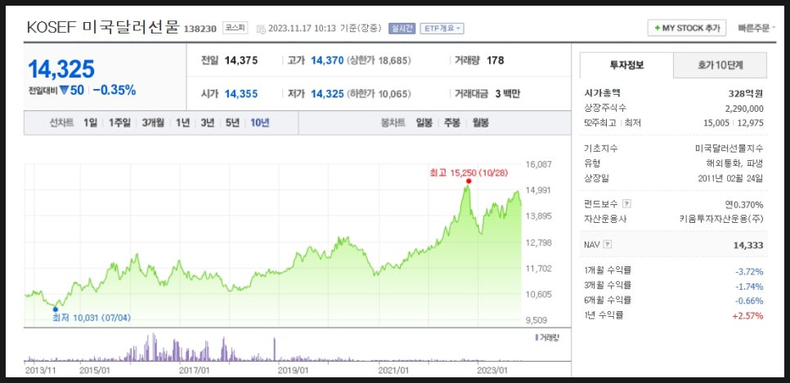Switch to the 투자정보 tab
790x383 pixels.
[626, 65]
